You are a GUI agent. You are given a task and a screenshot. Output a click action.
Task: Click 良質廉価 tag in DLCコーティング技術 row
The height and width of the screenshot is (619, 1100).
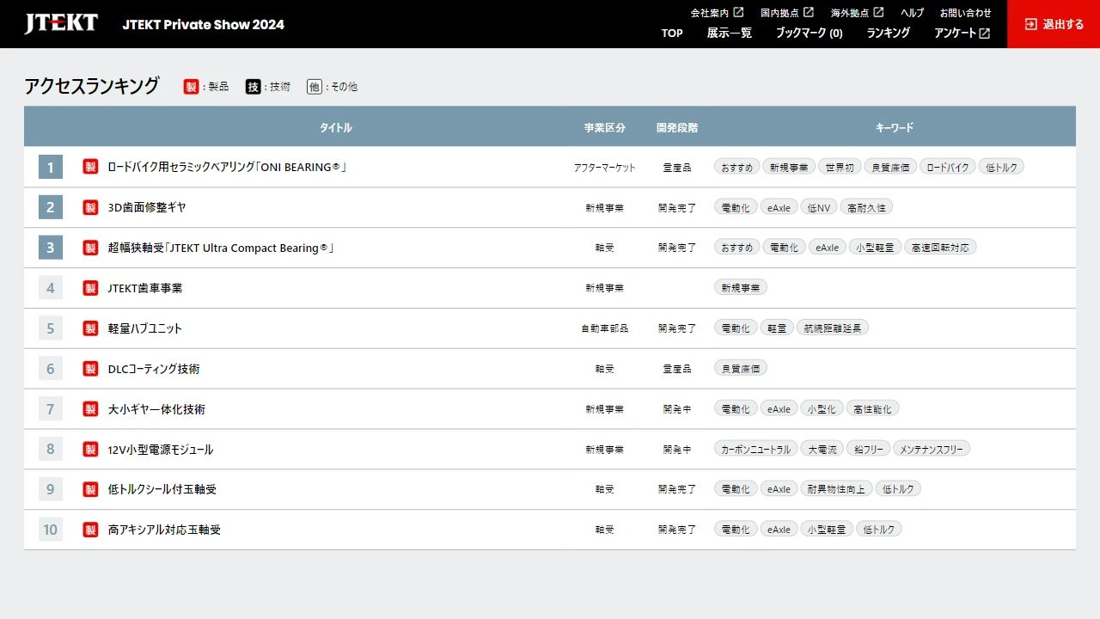pyautogui.click(x=741, y=369)
